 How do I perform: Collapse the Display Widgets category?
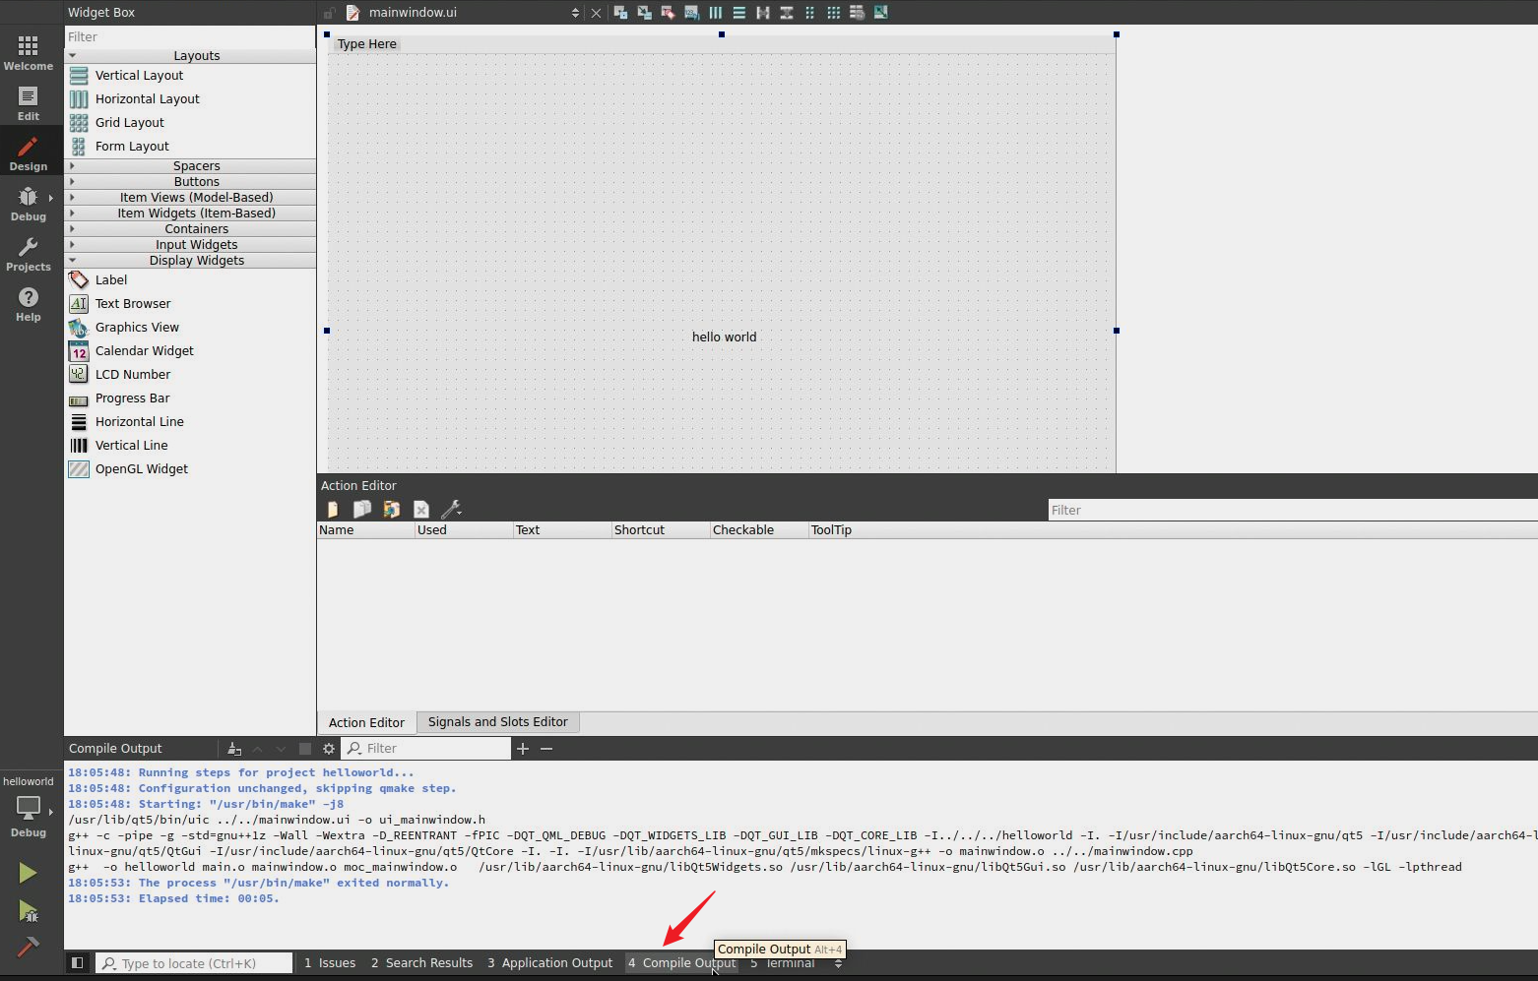point(196,261)
